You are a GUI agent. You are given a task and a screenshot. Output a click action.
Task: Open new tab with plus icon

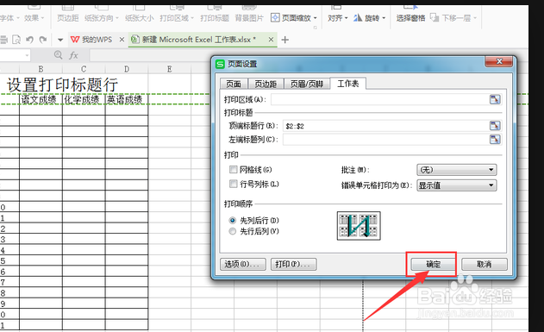(285, 40)
